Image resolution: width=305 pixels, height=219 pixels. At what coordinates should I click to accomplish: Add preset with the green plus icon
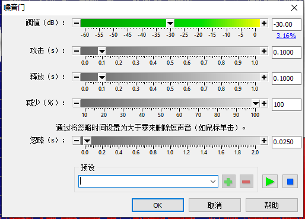[x=228, y=182]
